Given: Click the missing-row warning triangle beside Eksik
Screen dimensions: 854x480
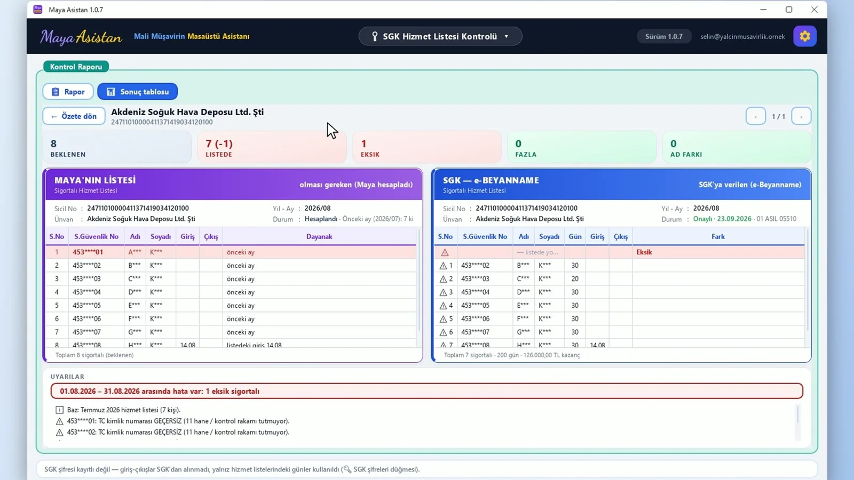Looking at the screenshot, I should click(x=445, y=252).
